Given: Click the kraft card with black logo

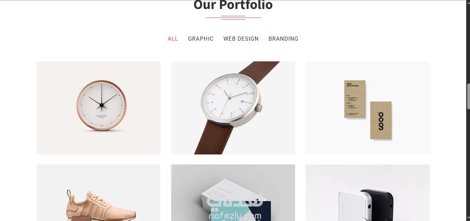Looking at the screenshot, I should pyautogui.click(x=381, y=120).
